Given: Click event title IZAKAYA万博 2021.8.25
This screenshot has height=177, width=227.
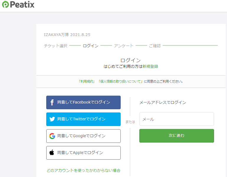Looking at the screenshot, I should click(x=67, y=35).
